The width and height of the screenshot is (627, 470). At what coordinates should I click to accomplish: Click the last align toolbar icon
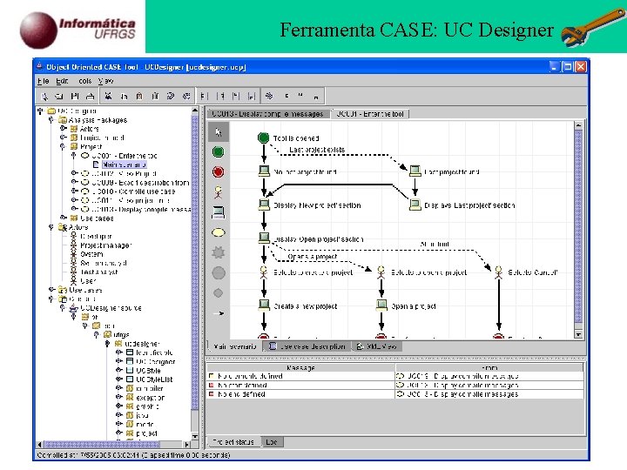pos(251,96)
